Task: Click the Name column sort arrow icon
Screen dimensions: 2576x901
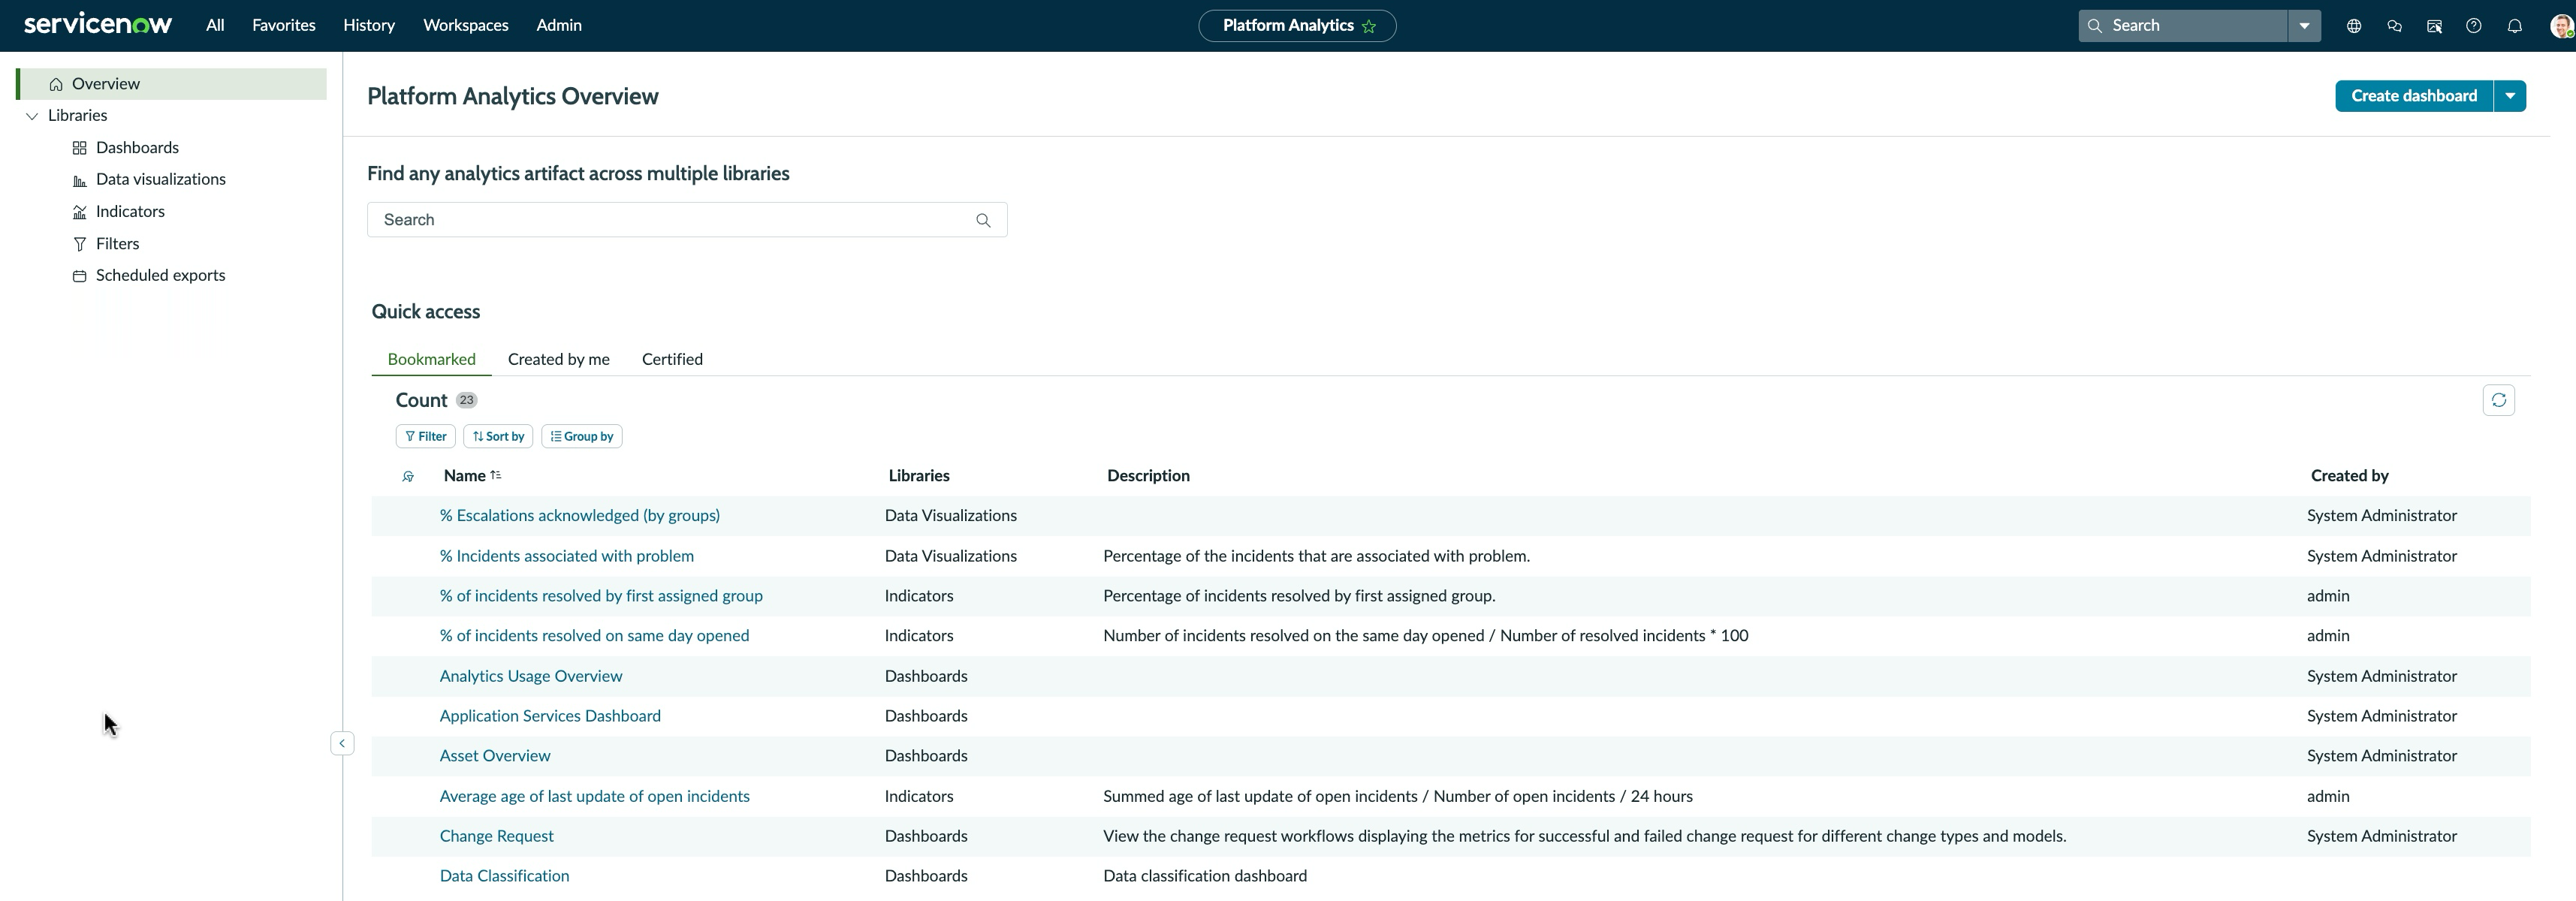Action: tap(496, 475)
